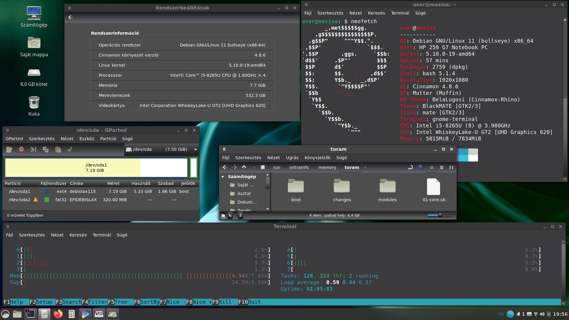Show tree view sidebar in toram

tap(230, 215)
